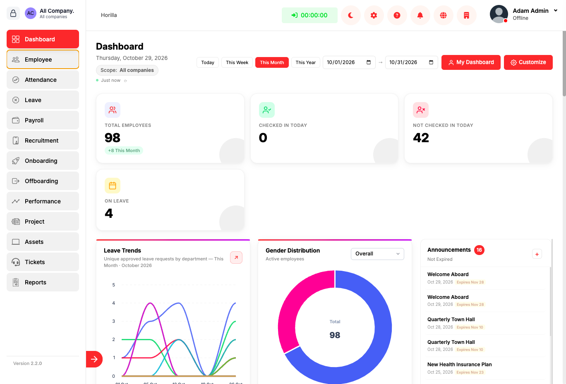Click Customize button

(x=528, y=62)
